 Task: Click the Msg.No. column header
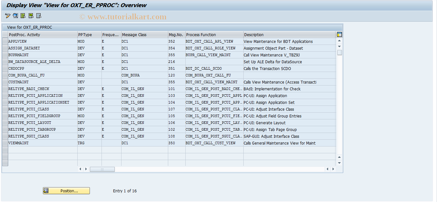pos(177,35)
